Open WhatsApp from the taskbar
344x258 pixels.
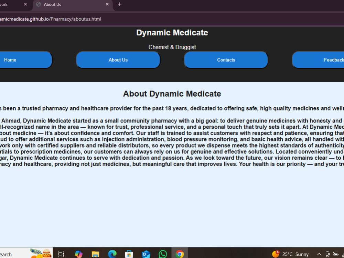163,254
